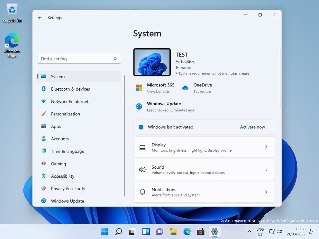Click the Gaming controller icon
319x239 pixels.
43,164
